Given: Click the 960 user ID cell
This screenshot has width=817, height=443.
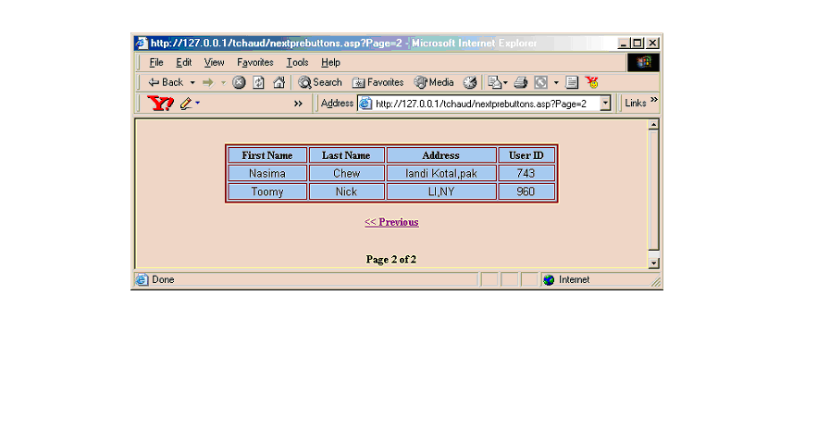Looking at the screenshot, I should pos(526,191).
